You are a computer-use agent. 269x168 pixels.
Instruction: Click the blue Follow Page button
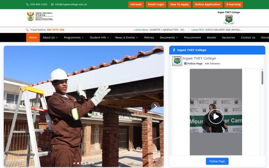(x=217, y=161)
